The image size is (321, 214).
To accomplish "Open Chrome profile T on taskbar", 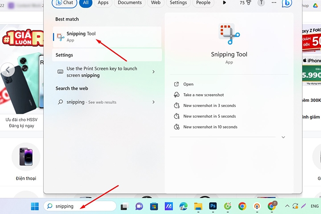I will click(x=272, y=206).
